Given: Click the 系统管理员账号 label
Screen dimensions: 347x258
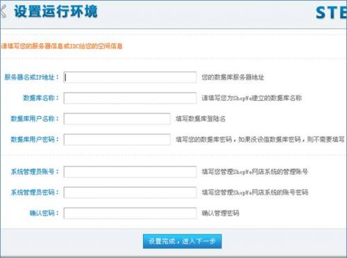Looking at the screenshot, I should point(35,172).
